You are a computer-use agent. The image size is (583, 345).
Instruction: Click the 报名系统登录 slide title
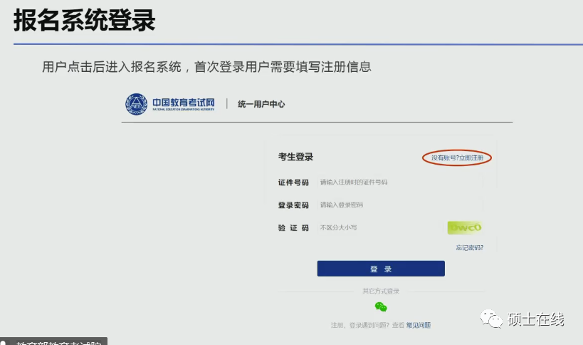[84, 21]
